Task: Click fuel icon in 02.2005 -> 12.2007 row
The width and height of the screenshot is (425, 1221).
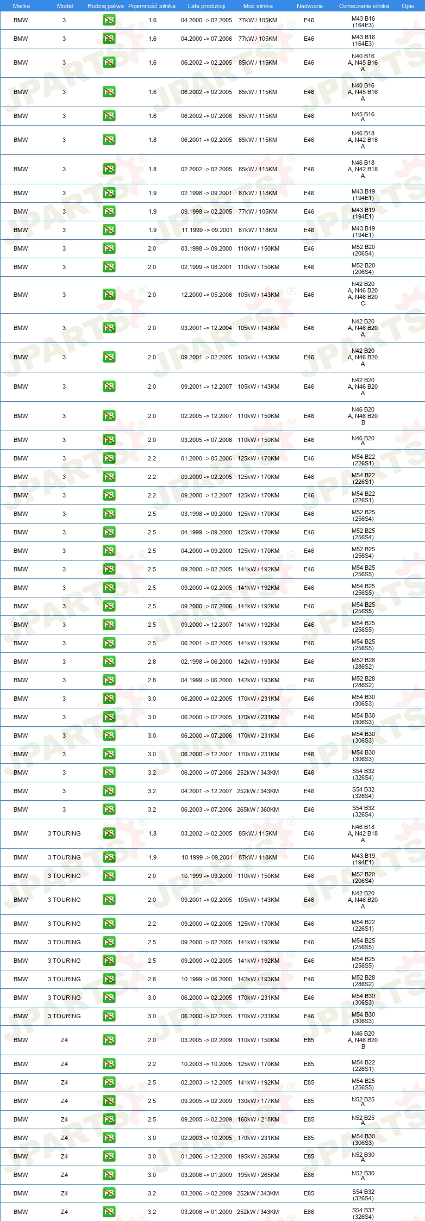Action: 109,416
